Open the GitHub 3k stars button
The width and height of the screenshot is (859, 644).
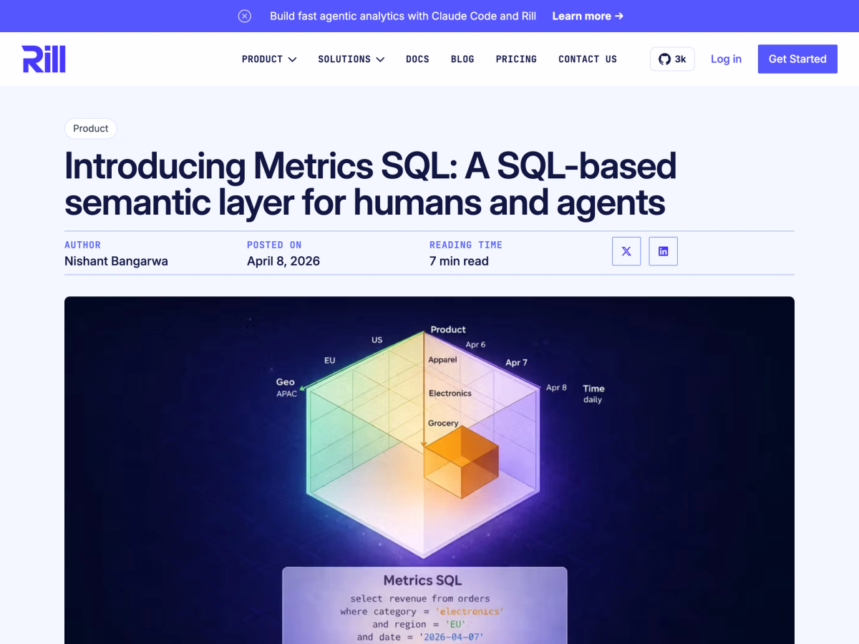click(x=672, y=59)
